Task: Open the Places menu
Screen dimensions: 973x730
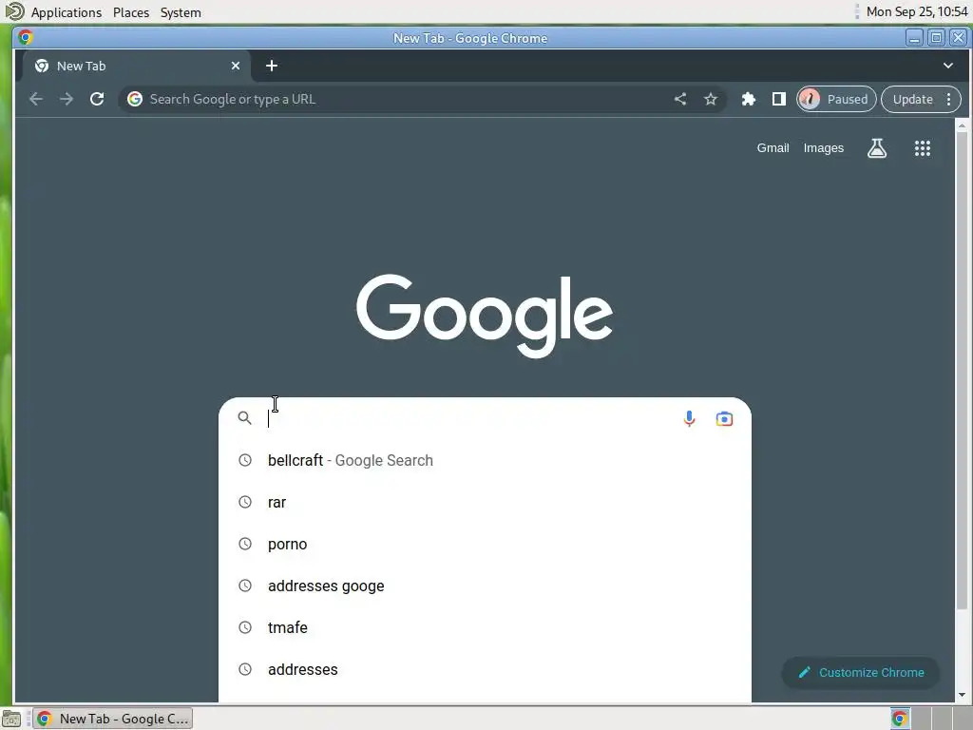Action: point(131,12)
